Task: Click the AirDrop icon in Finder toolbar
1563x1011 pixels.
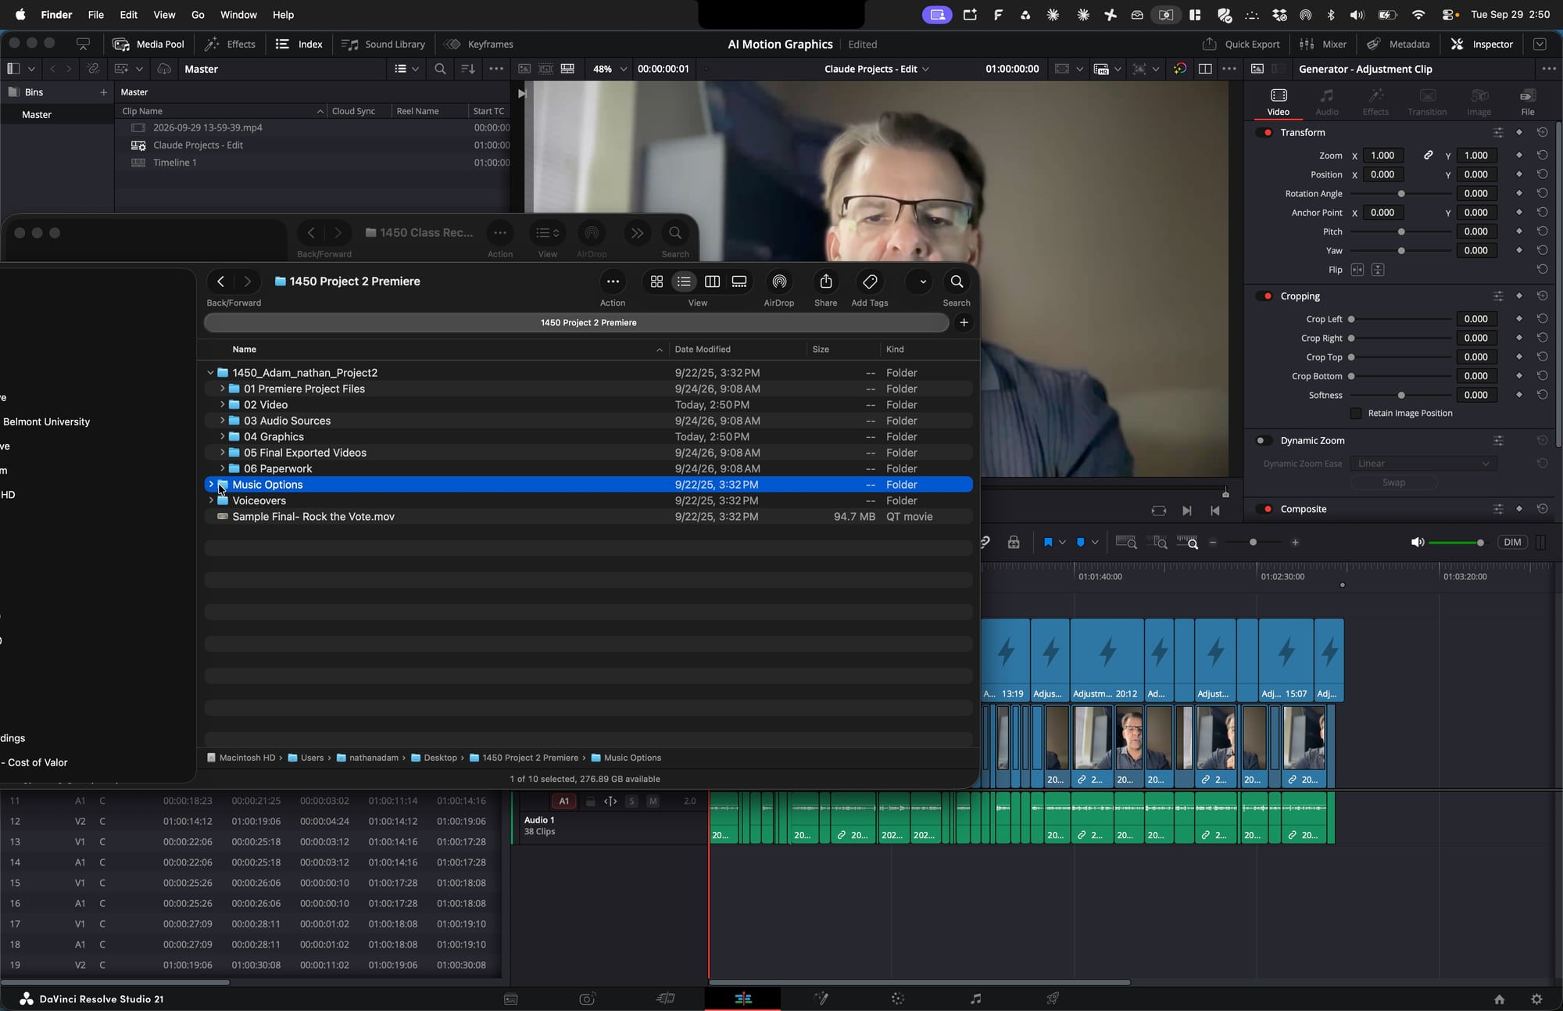Action: tap(779, 281)
